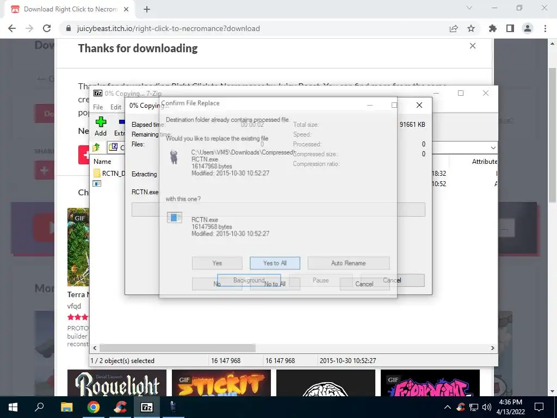Click Cancel in Confirm File Replace dialog
This screenshot has height=418, width=557.
364,284
